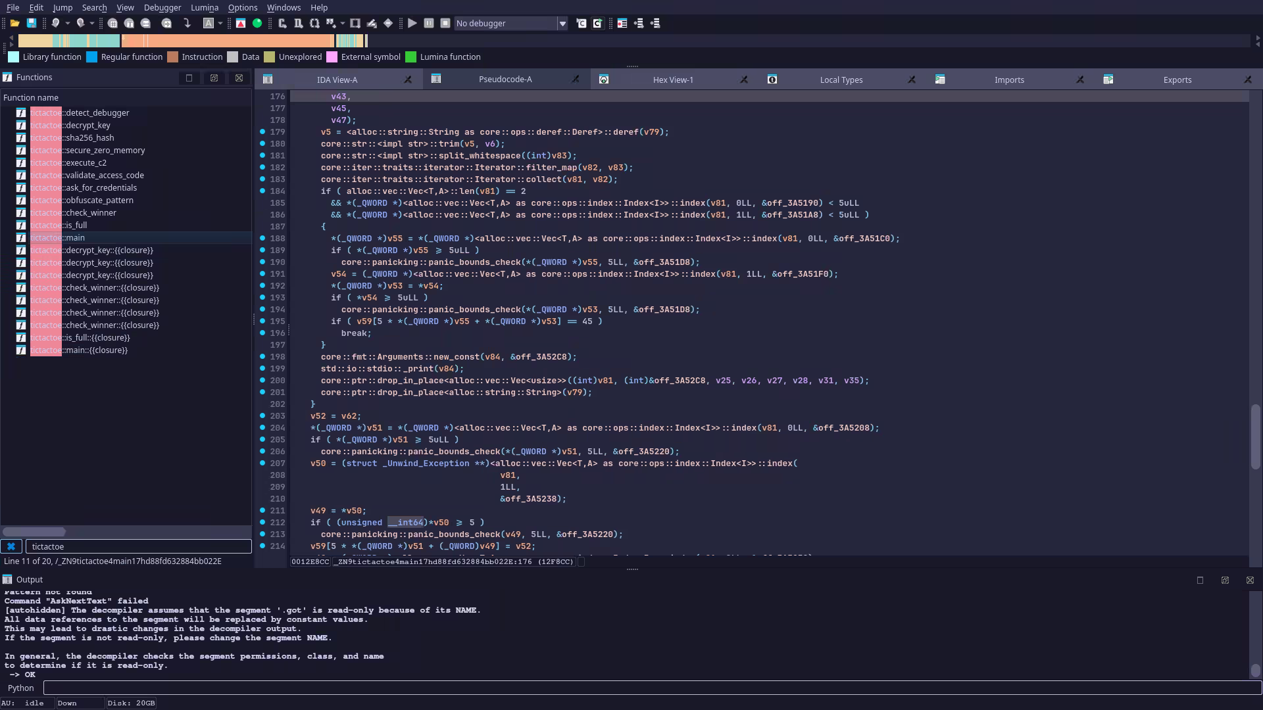Viewport: 1263px width, 710px height.
Task: Clear the function filter with X button
Action: (11, 546)
